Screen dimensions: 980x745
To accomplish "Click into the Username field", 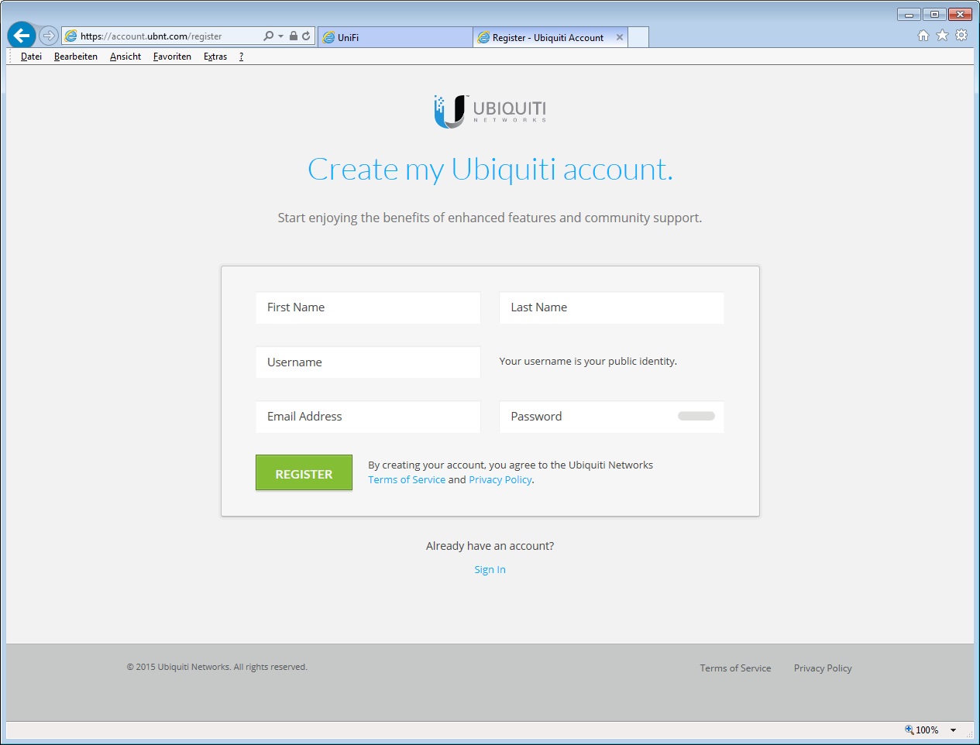I will [368, 362].
